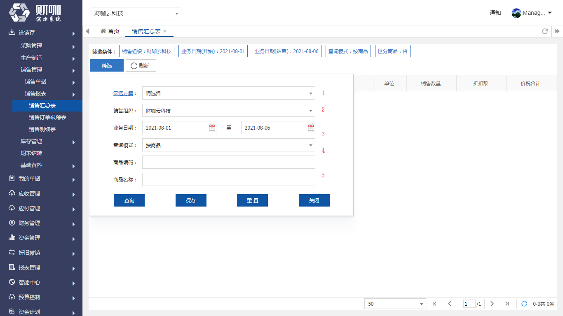Click the 商品编码 input field
This screenshot has height=316, width=563.
[x=229, y=162]
